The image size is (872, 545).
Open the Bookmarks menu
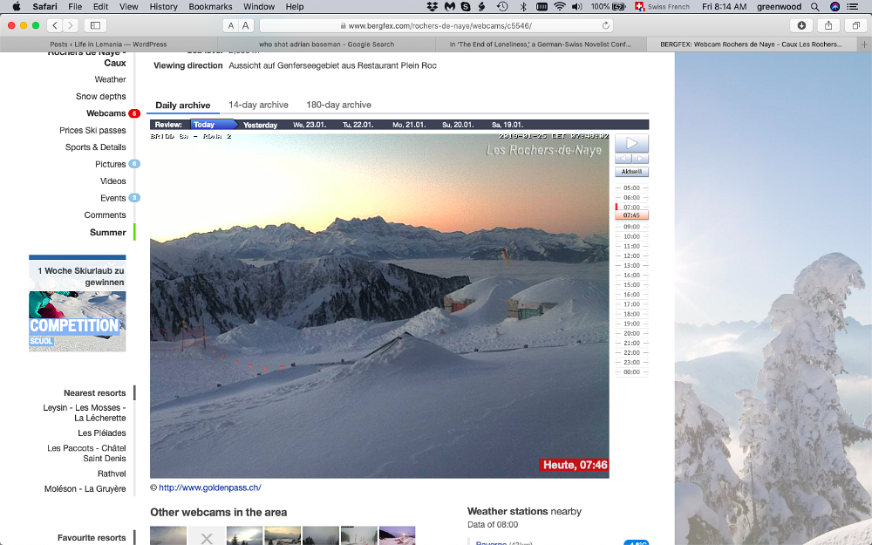coord(210,6)
